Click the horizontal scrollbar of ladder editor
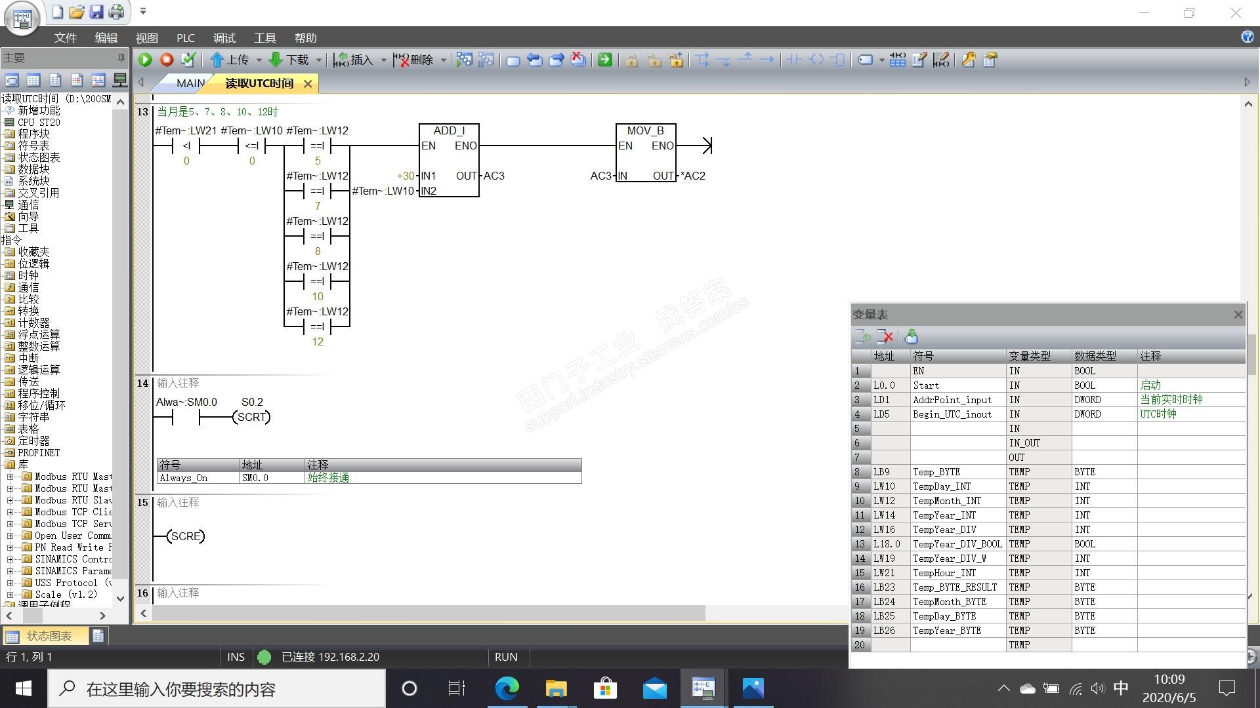 [x=427, y=614]
